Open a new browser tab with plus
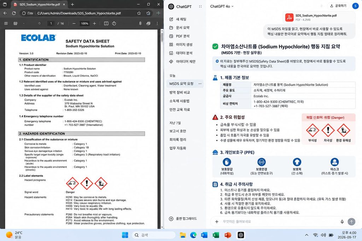Viewport: 362px width, 241px height. pos(72,4)
